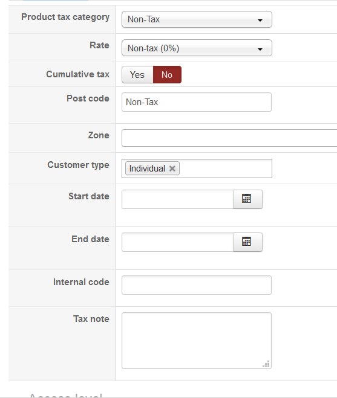Open the End date calendar picker
337x398 pixels.
pos(247,242)
